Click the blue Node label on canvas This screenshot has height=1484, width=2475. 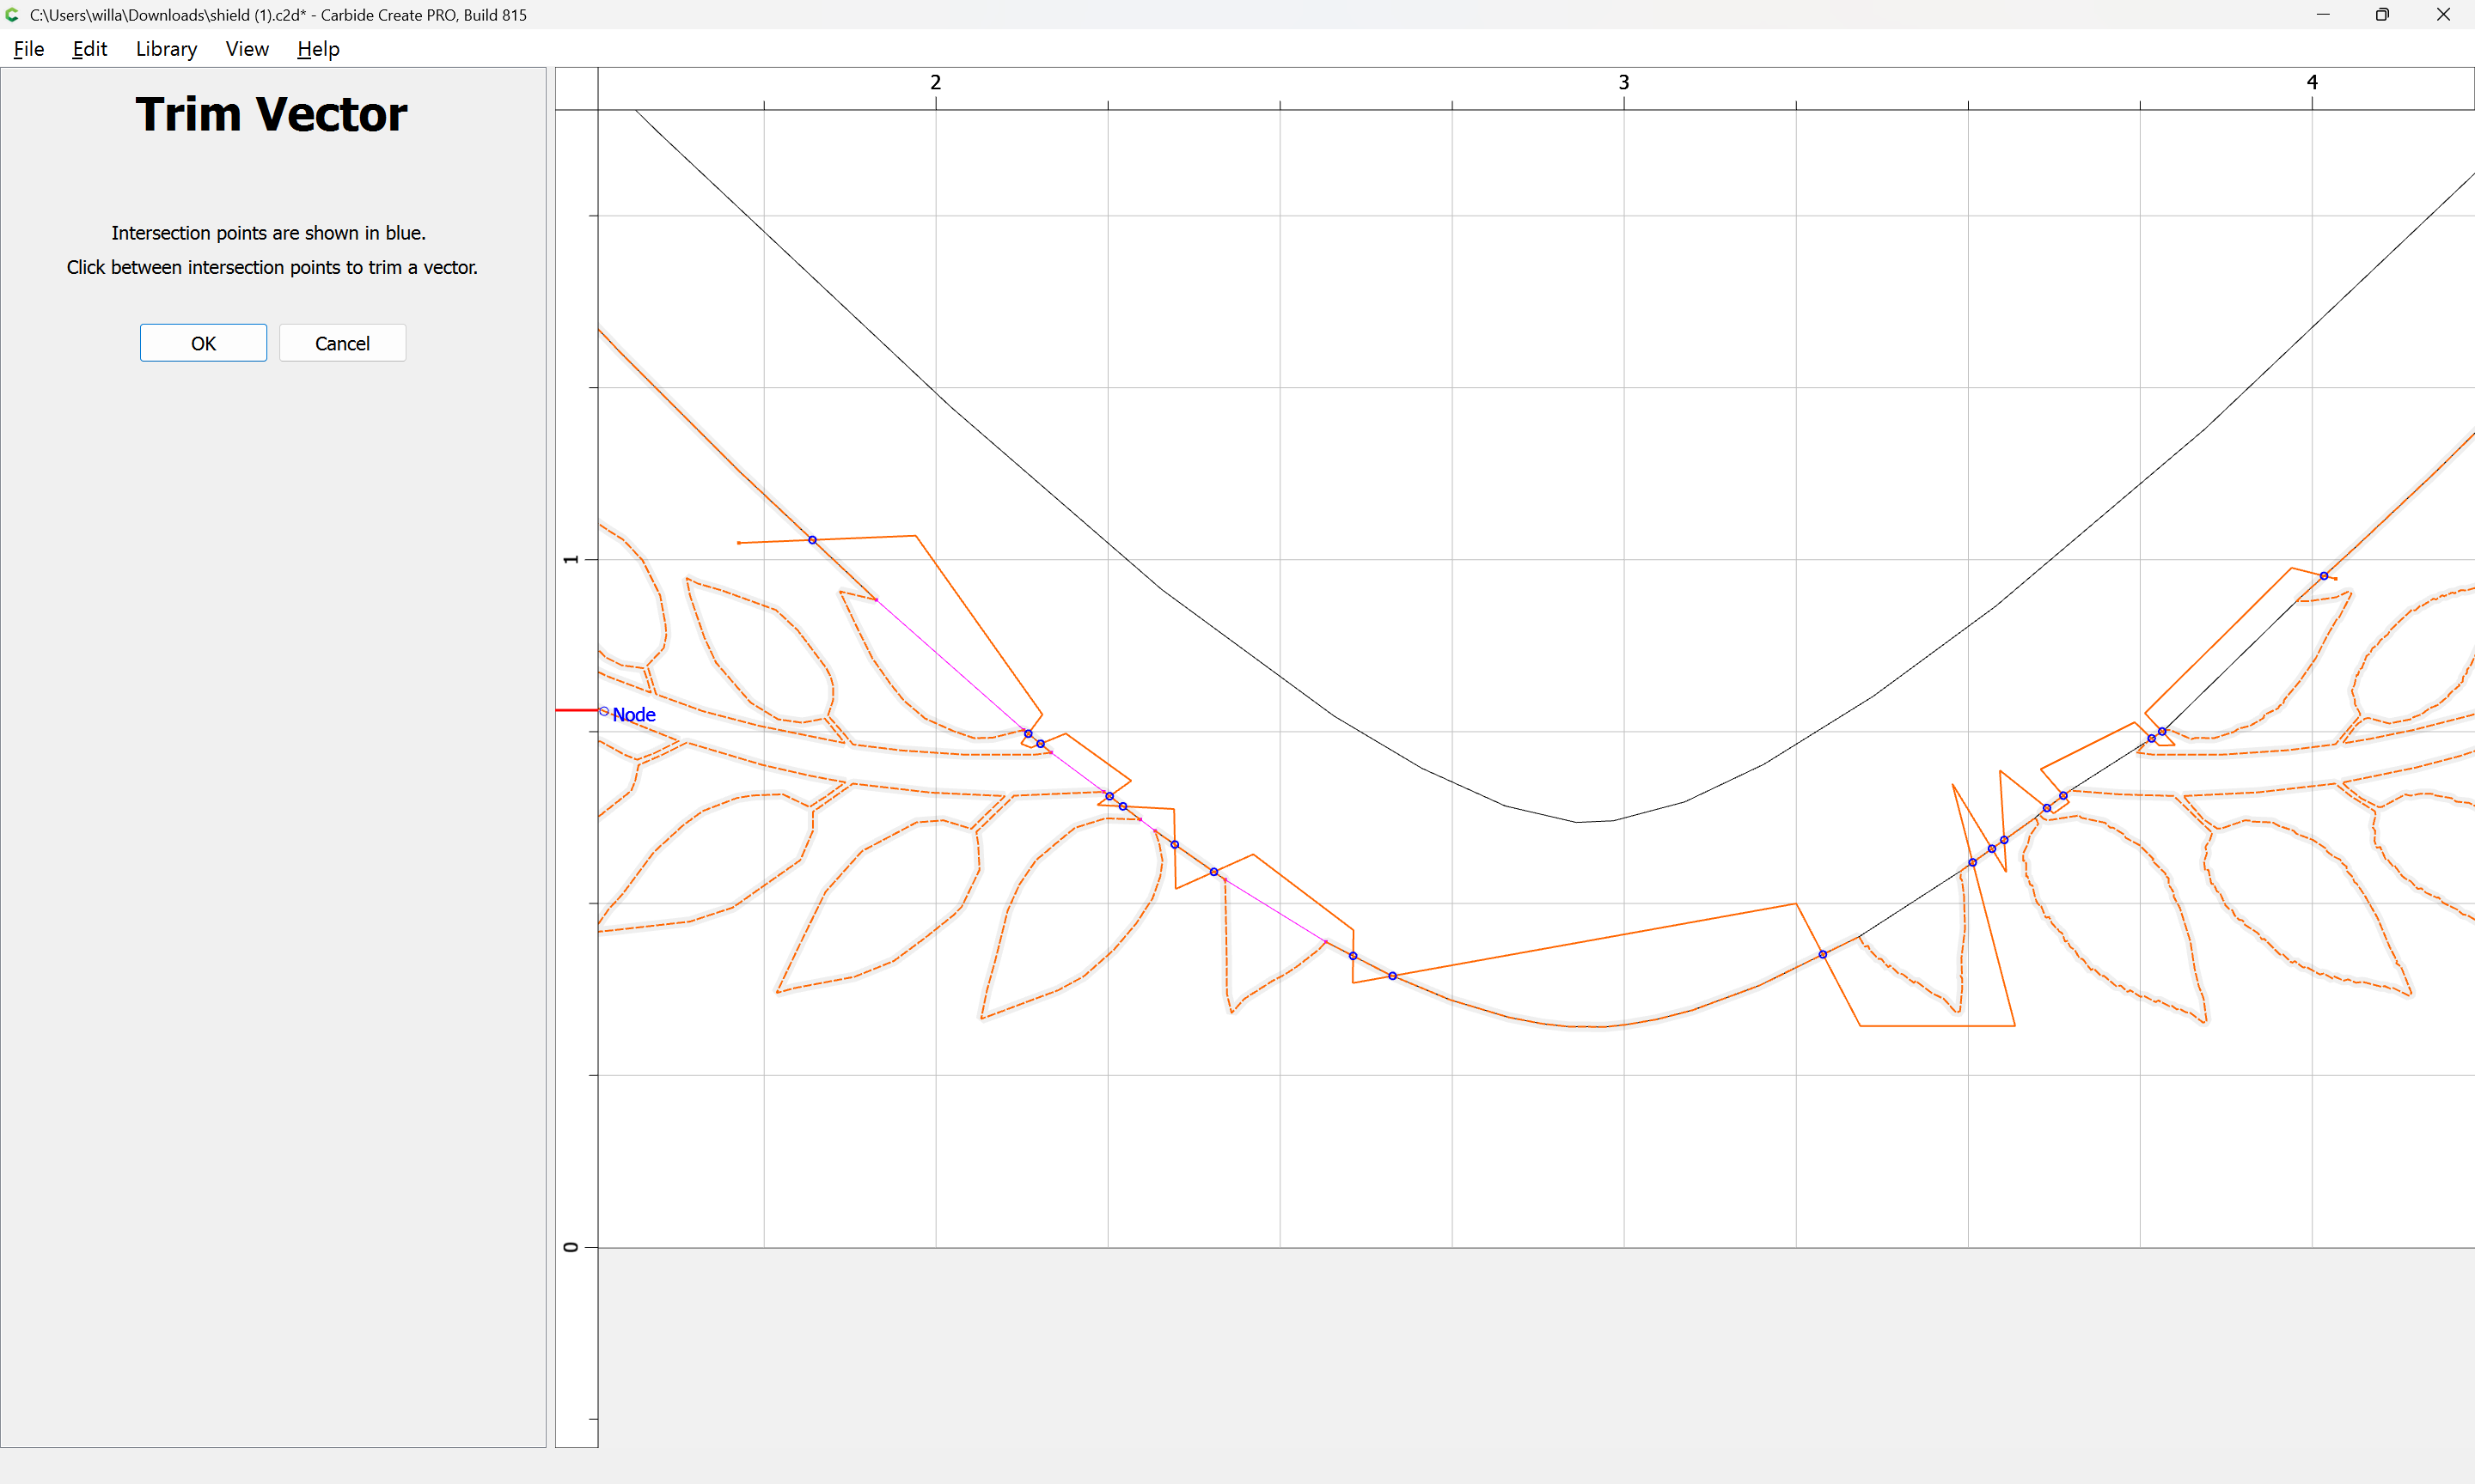(633, 715)
